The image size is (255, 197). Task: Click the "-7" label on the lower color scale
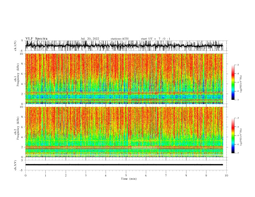238,153
